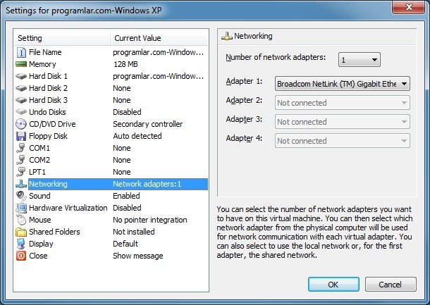Click the Mouse icon
This screenshot has width=430, height=305.
coord(21,220)
